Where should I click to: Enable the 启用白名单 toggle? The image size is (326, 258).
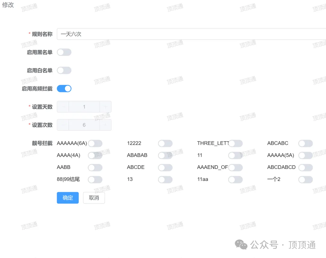64,70
